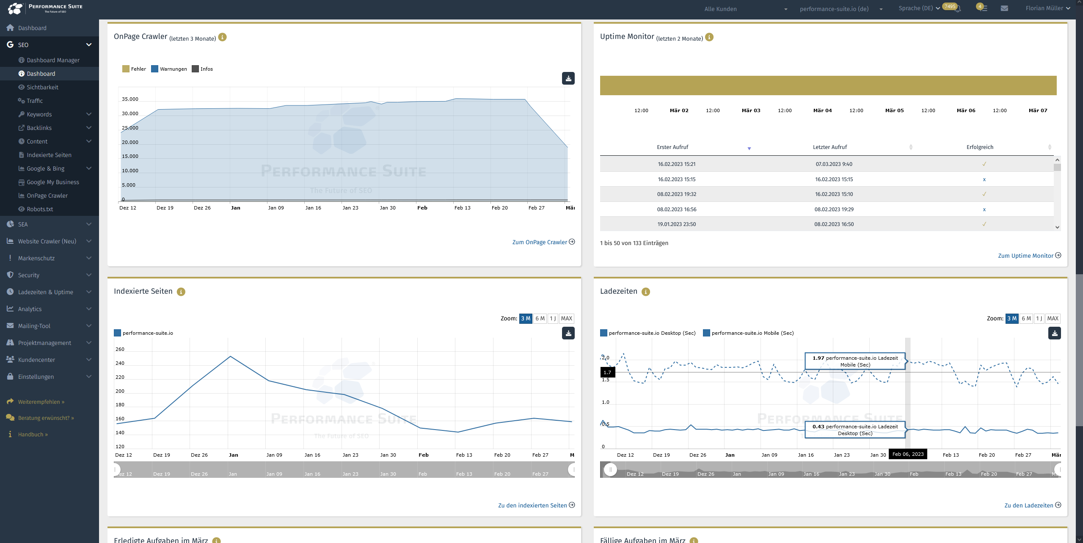Open Sprache DE language dropdown
The width and height of the screenshot is (1083, 543).
click(918, 8)
